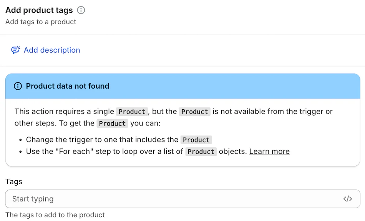Click the "Product data not found" banner title
Screen dimensions: 365x221
[68, 86]
